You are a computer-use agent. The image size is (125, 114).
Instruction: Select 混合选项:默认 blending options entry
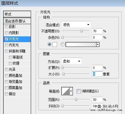click(17, 21)
